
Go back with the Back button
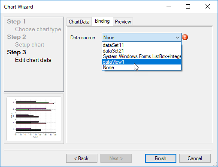(x=82, y=158)
